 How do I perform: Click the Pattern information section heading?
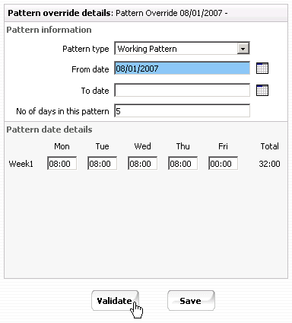point(49,30)
